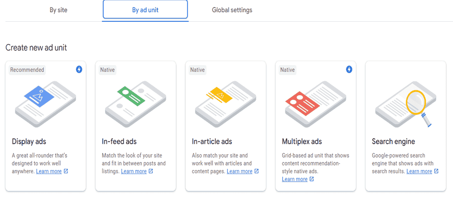Click external link icon under Search engine
The height and width of the screenshot is (204, 453).
(436, 171)
